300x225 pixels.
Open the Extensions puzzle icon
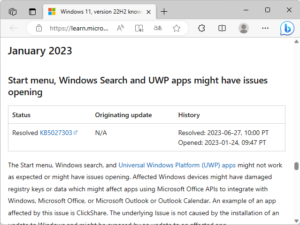pyautogui.click(x=201, y=28)
